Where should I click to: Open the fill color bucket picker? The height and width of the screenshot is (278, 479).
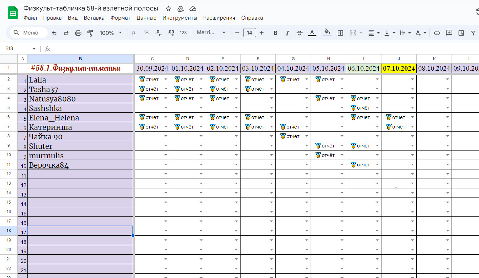(x=327, y=33)
